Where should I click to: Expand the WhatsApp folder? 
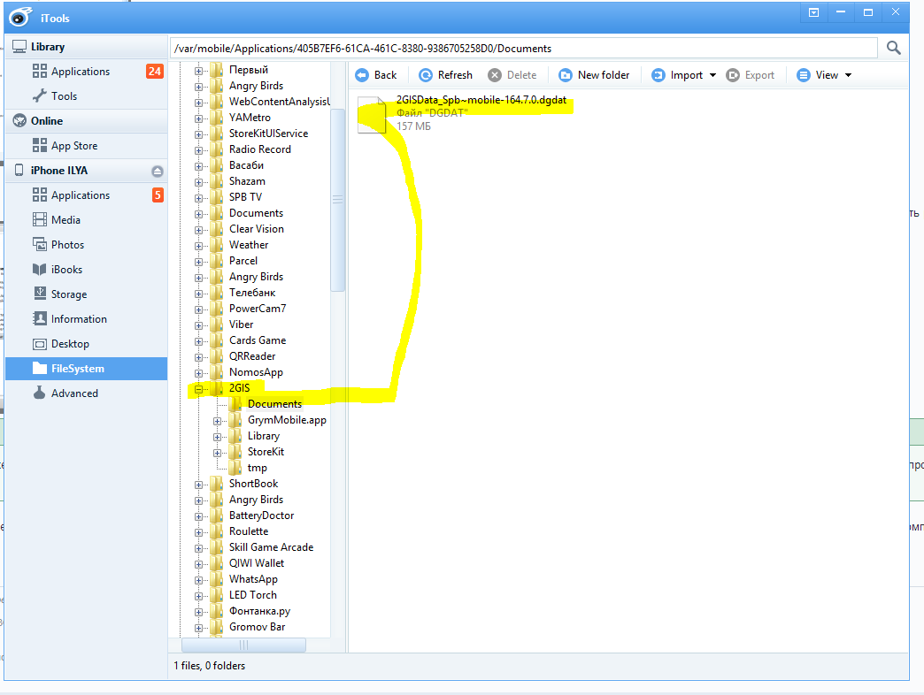click(x=198, y=580)
